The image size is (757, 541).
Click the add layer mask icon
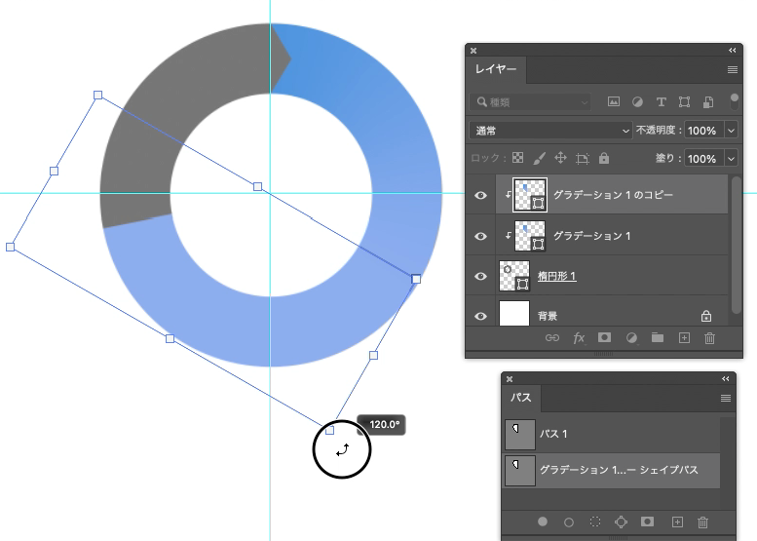(604, 337)
